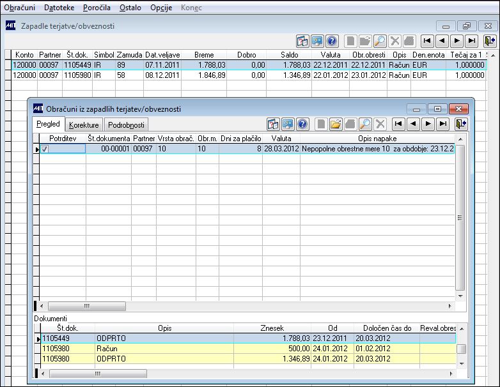
Task: Go to first record in inner toolbar
Action: [x=398, y=124]
